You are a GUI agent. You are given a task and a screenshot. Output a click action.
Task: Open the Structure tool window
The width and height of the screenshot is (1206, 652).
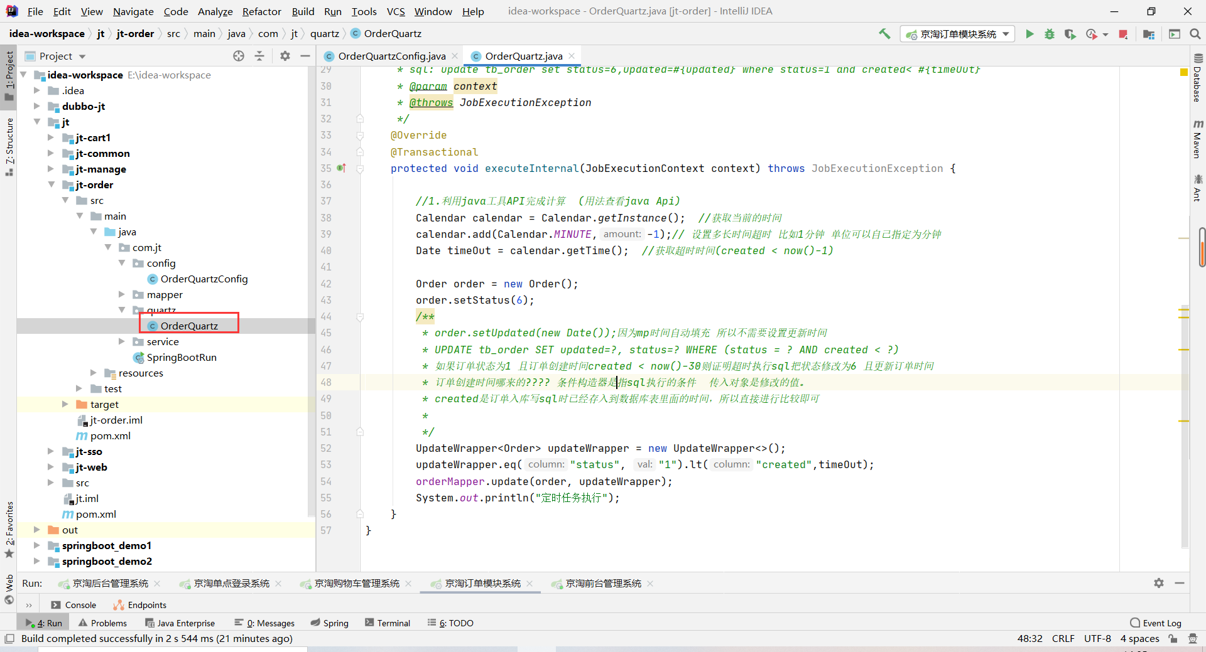pyautogui.click(x=9, y=147)
